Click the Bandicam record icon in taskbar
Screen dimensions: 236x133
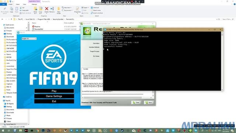pyautogui.click(x=184, y=130)
